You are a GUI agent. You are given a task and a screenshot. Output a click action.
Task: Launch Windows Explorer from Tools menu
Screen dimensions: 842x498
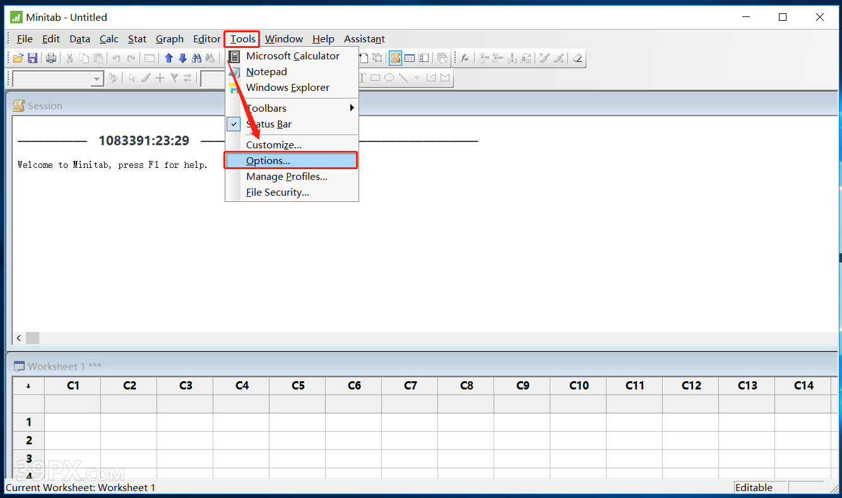pyautogui.click(x=292, y=87)
